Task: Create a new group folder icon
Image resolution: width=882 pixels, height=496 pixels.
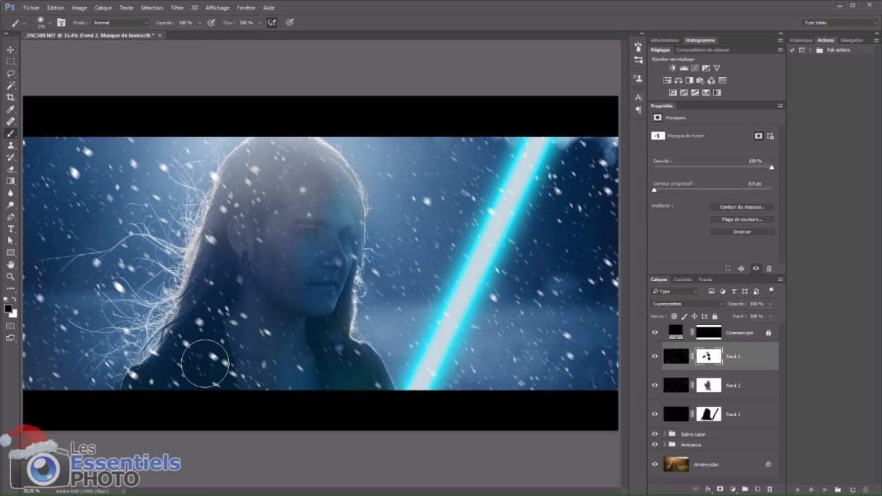Action: [745, 489]
